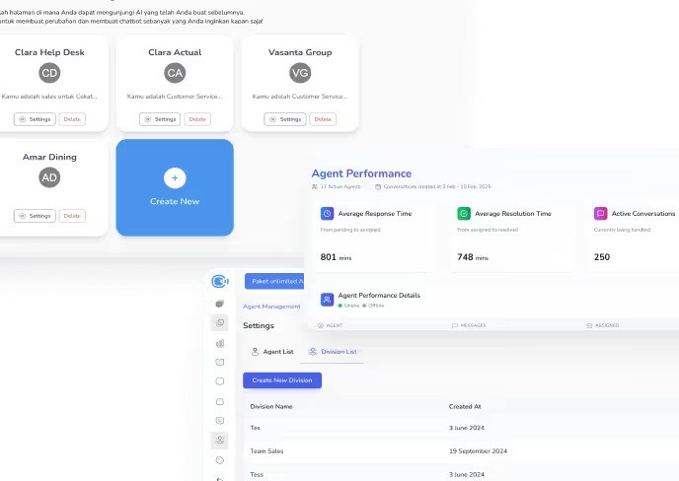
Task: Open the message-with-lines sidebar icon
Action: point(219,421)
